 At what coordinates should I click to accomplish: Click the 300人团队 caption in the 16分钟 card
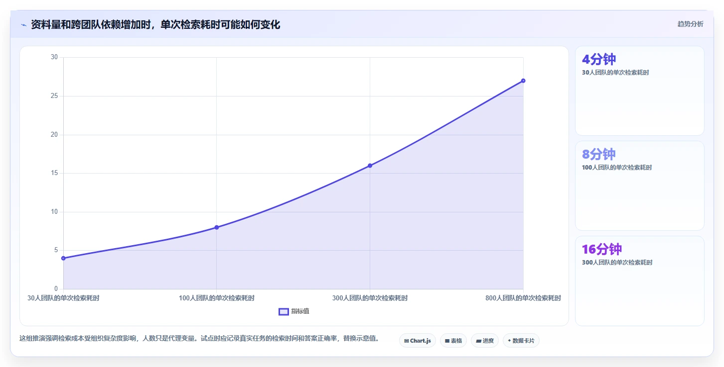coord(617,263)
